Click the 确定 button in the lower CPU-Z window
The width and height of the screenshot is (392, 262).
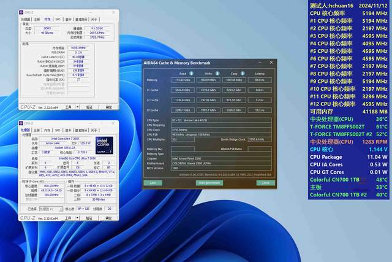(109, 218)
